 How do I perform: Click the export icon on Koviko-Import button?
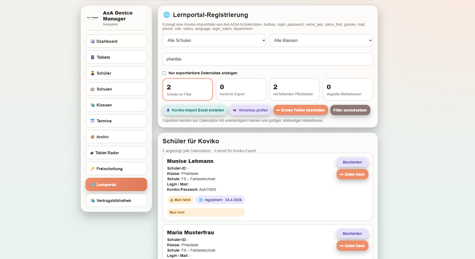coord(168,110)
